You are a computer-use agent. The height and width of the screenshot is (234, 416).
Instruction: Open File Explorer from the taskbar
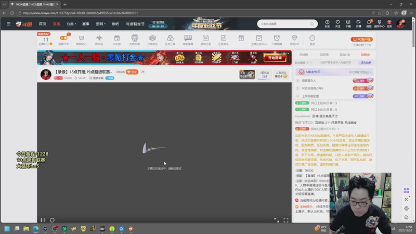click(26, 229)
